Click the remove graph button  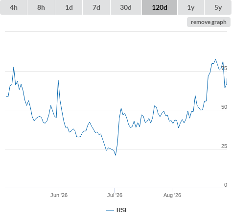209,22
